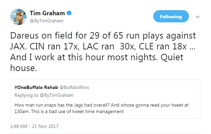Toggle the Following button
This screenshot has height=134, width=211.
tap(171, 16)
